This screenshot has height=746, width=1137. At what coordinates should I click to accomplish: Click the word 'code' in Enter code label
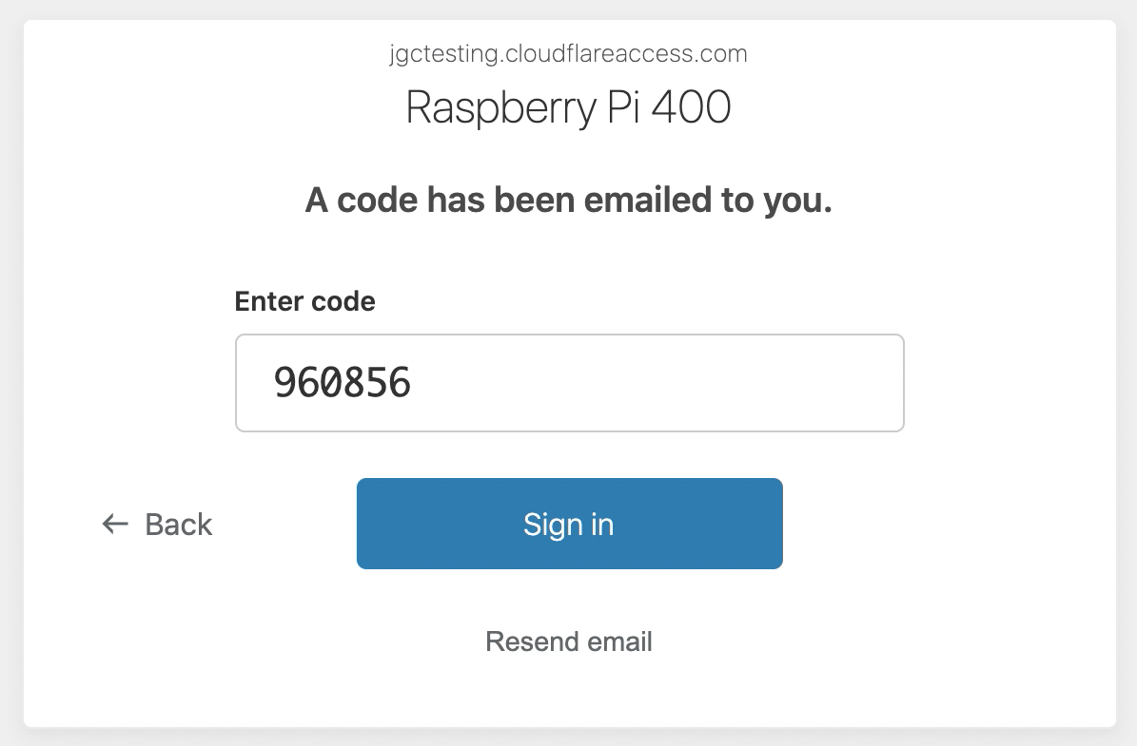pyautogui.click(x=343, y=301)
